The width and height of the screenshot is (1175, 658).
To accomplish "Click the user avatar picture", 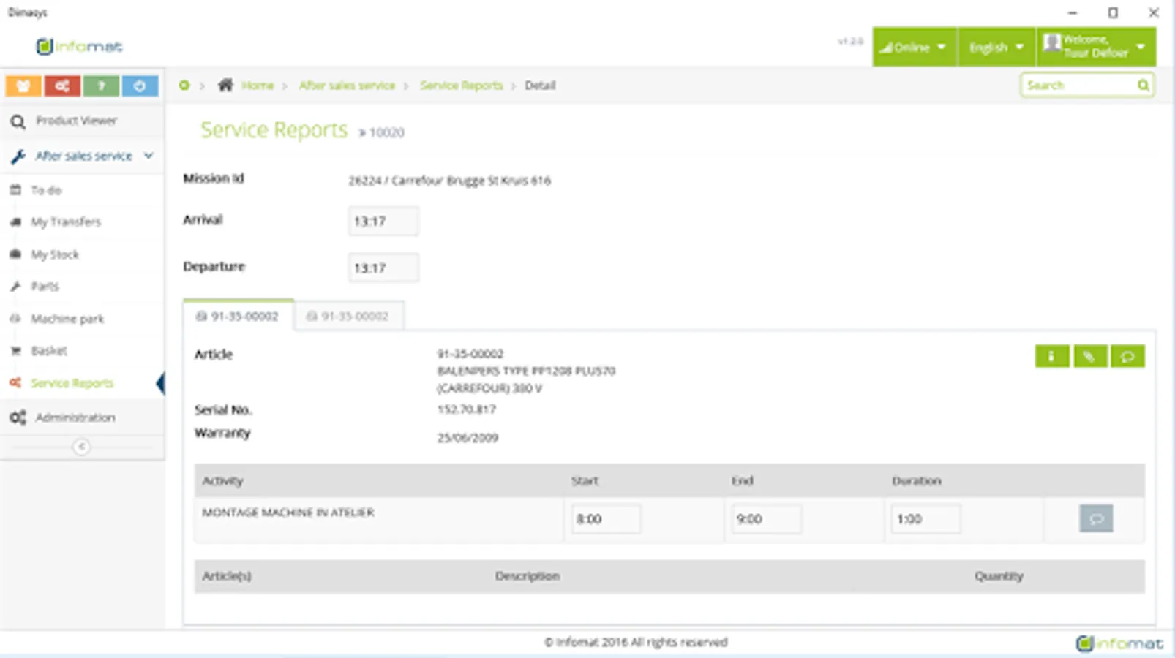I will pyautogui.click(x=1051, y=43).
